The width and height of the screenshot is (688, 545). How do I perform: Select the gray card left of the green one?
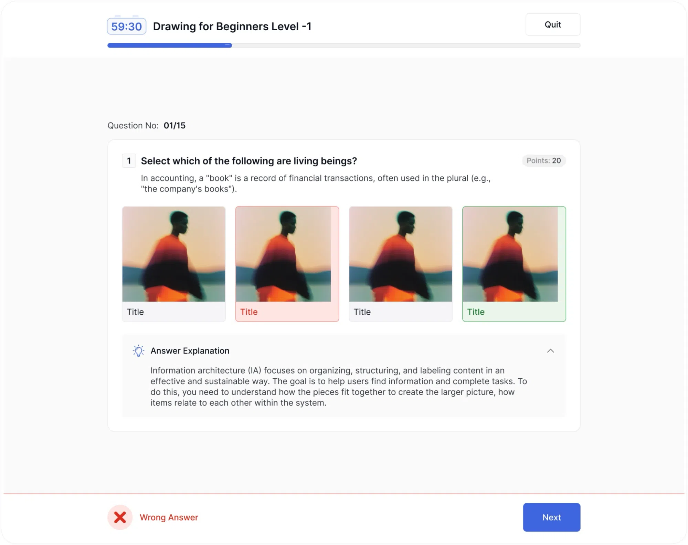(400, 264)
